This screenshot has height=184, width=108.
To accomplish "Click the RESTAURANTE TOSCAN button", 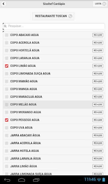I will coord(53,16).
